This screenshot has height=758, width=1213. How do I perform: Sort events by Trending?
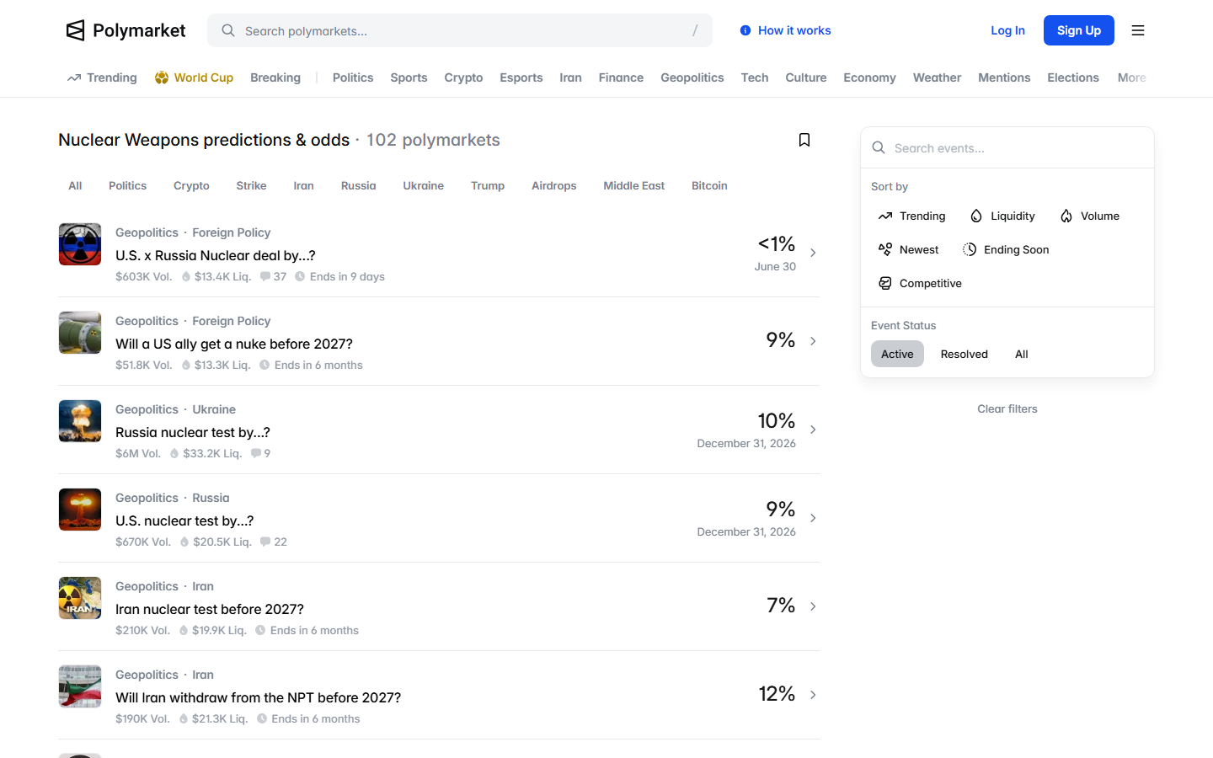(x=912, y=216)
